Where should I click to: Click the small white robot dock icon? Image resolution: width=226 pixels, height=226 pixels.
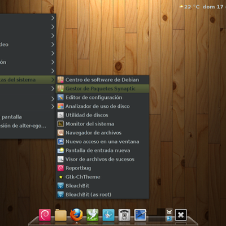(169, 212)
